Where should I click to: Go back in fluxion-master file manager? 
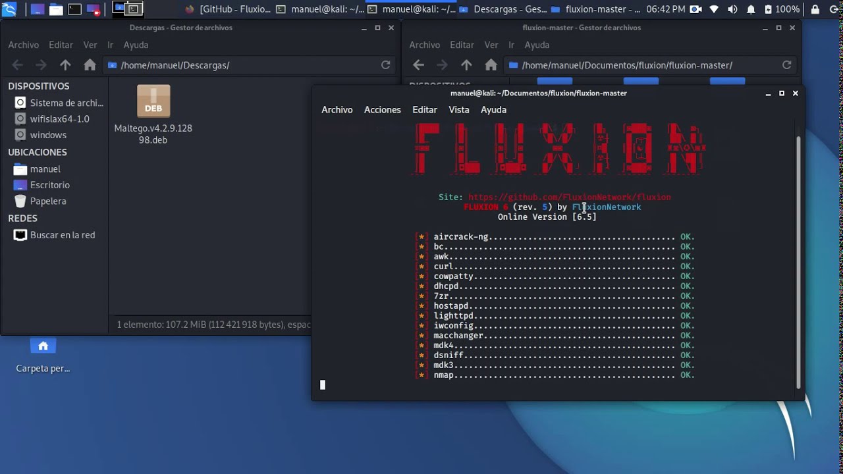pos(419,65)
